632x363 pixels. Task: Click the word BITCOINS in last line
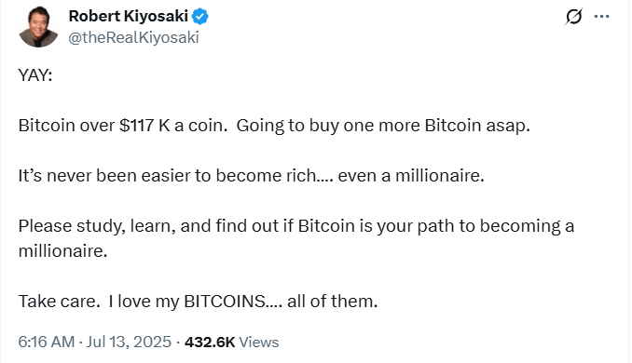(x=225, y=302)
